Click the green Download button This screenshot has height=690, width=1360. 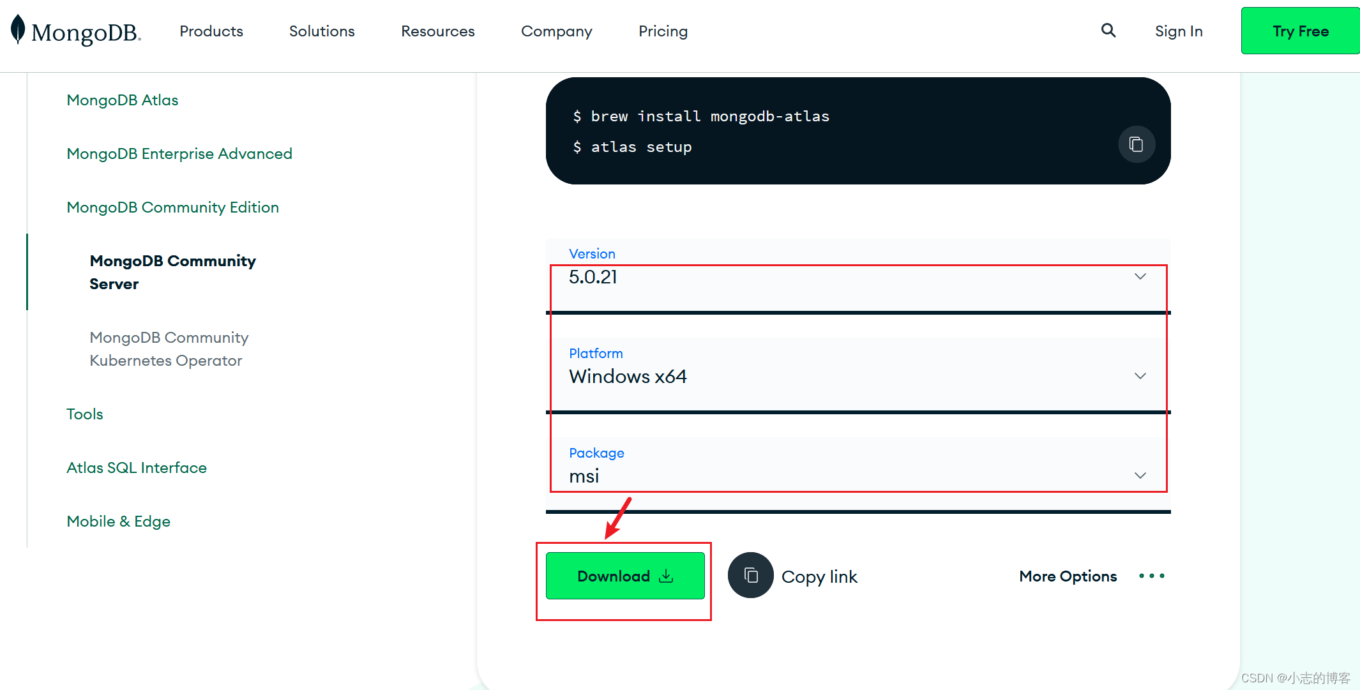point(625,576)
